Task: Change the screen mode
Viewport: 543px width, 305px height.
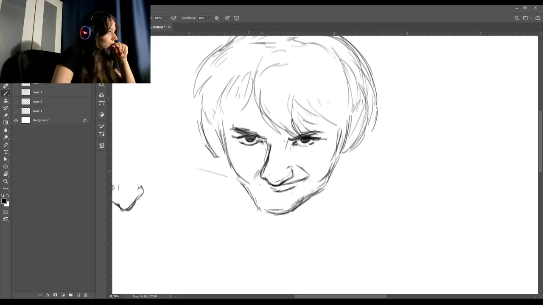Action: point(6,219)
